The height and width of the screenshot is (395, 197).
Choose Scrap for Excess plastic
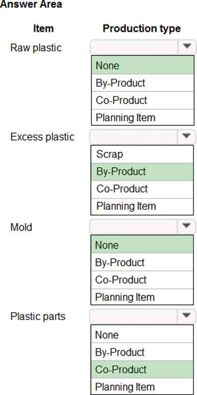tap(143, 154)
